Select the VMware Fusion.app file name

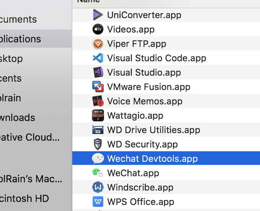149,87
